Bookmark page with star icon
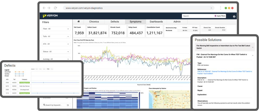The image size is (259, 111). 211,8
